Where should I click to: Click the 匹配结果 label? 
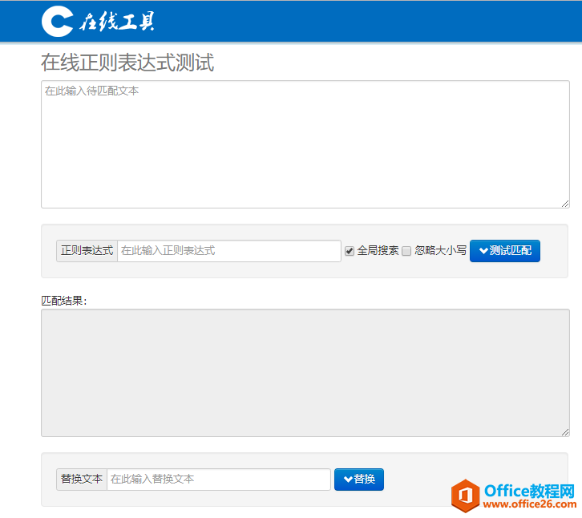[64, 301]
